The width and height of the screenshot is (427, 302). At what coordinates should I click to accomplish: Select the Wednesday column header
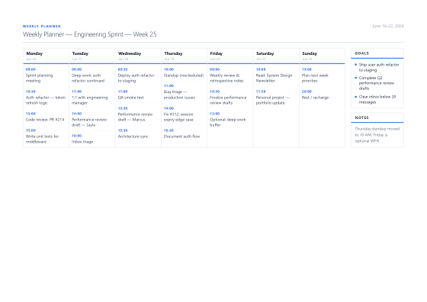(x=138, y=56)
